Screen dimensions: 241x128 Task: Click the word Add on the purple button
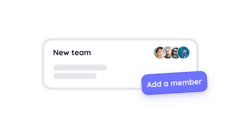pyautogui.click(x=154, y=84)
